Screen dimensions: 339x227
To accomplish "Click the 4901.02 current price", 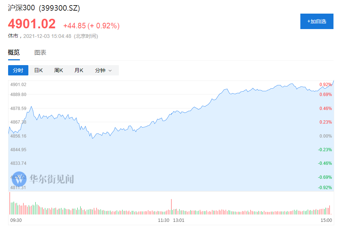I will coord(32,24).
